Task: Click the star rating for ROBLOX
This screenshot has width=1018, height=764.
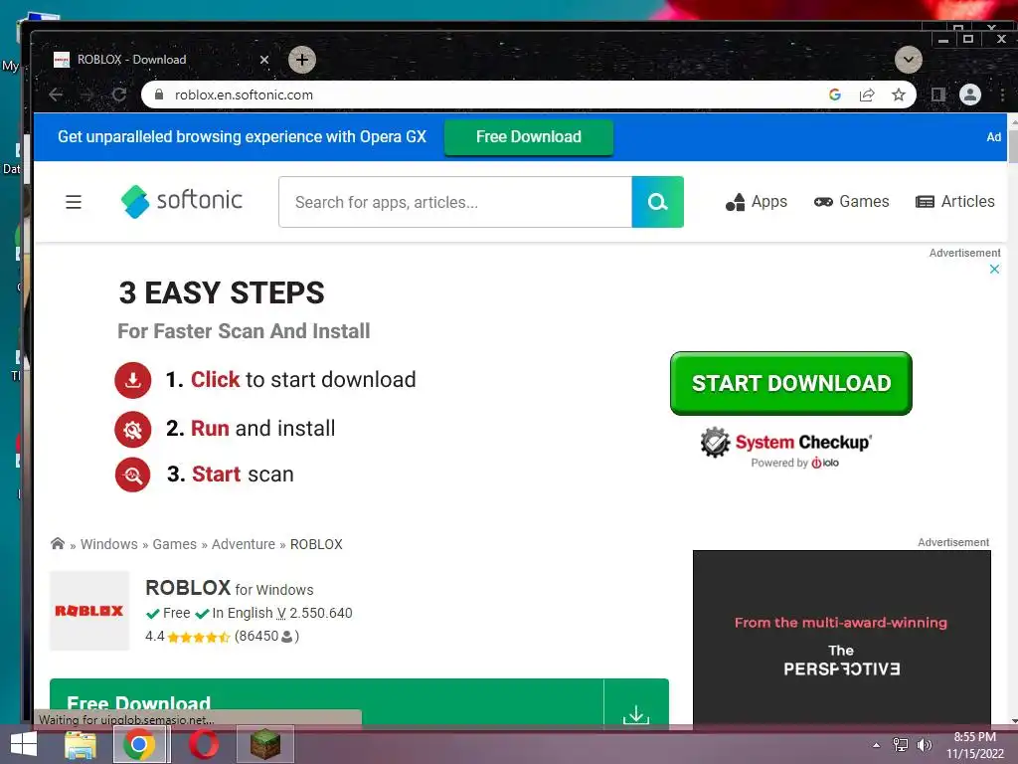Action: 199,637
